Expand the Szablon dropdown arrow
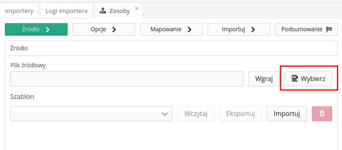 click(164, 114)
